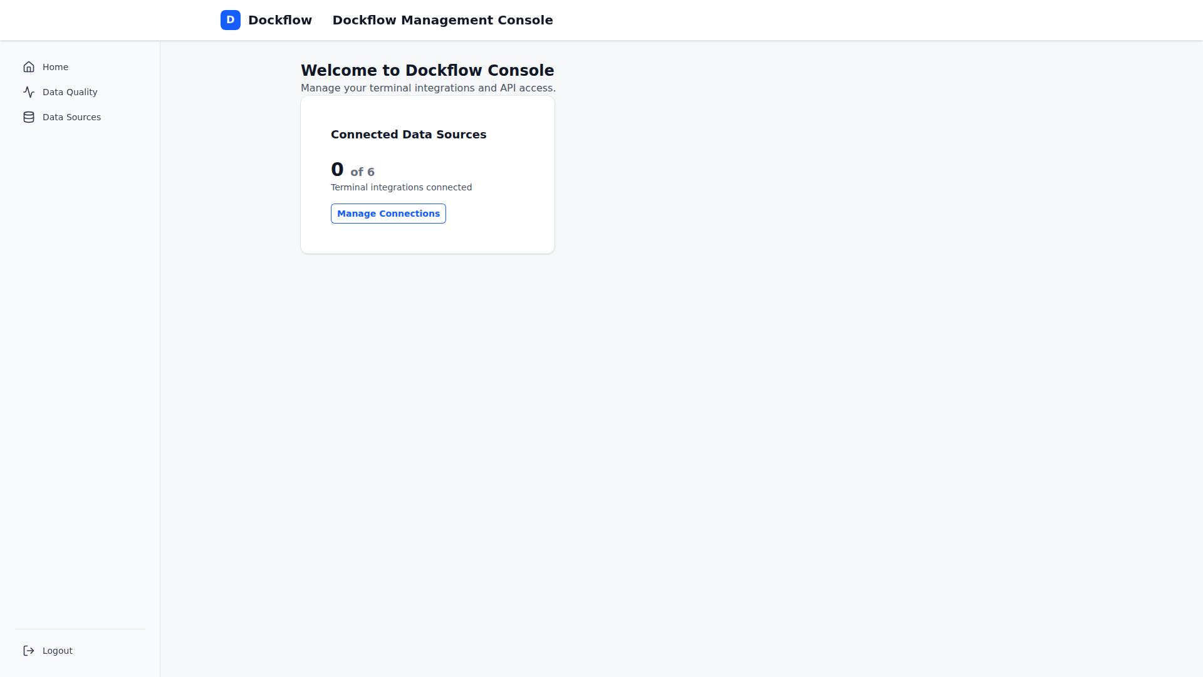Click the Dockflow brand name in header
The width and height of the screenshot is (1203, 677).
click(x=279, y=20)
